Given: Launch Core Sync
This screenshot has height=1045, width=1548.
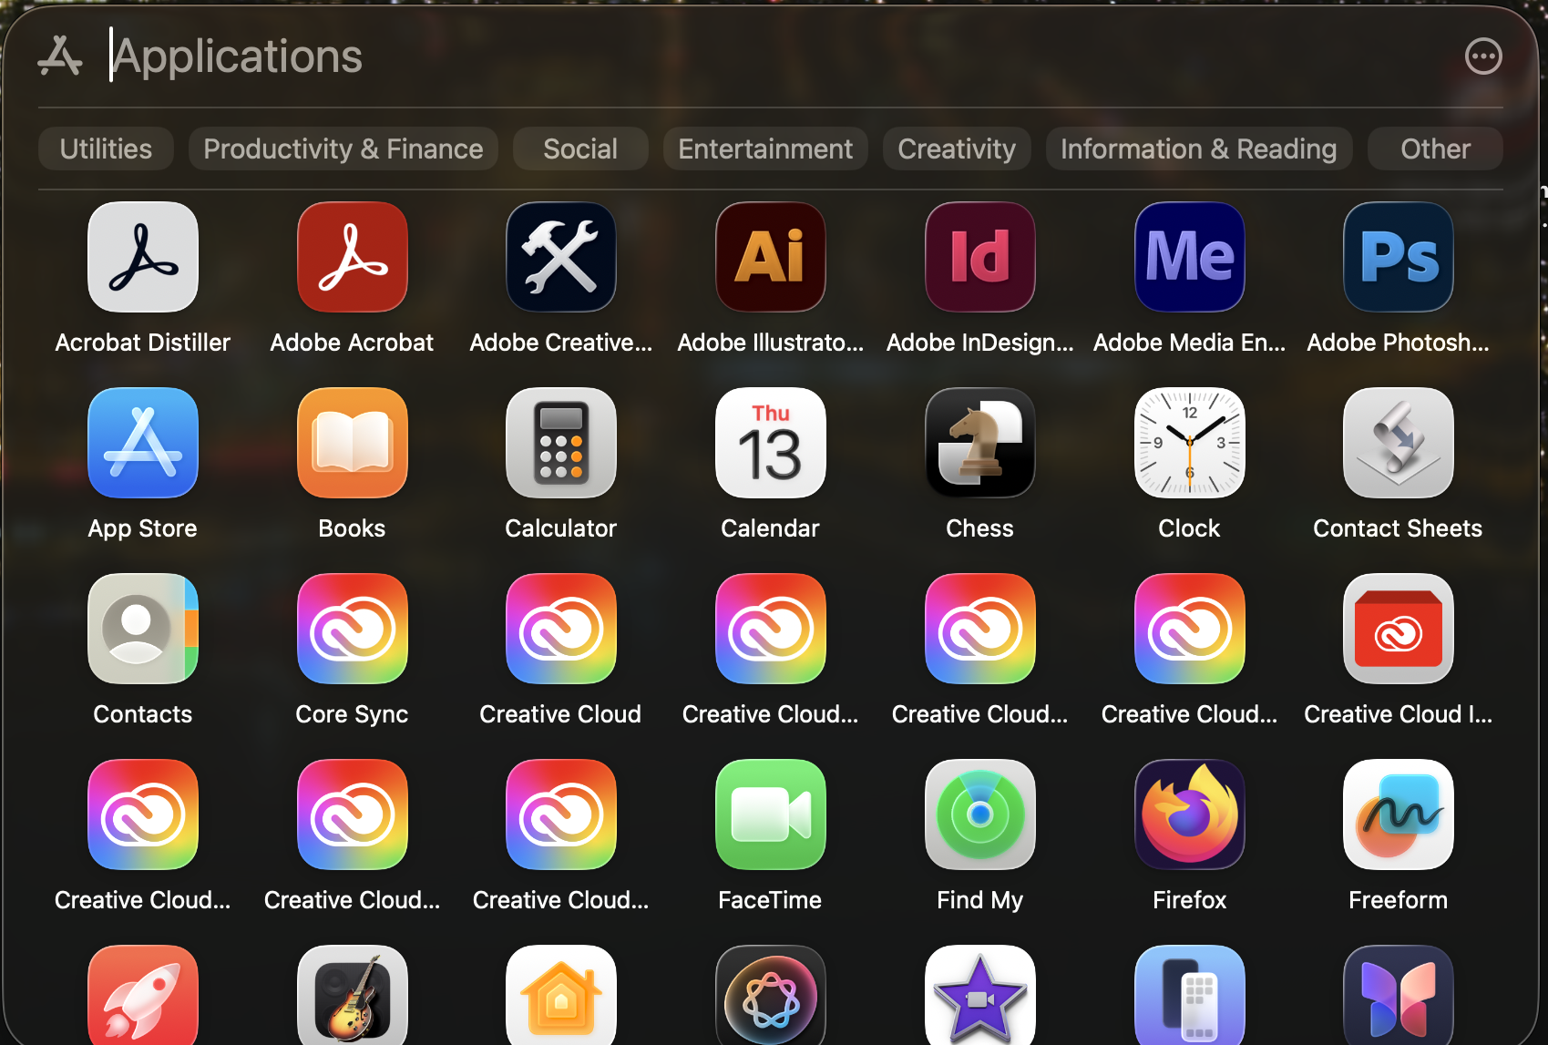Looking at the screenshot, I should click(353, 629).
